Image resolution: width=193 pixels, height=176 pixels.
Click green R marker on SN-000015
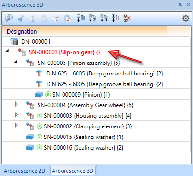pyautogui.click(x=39, y=137)
